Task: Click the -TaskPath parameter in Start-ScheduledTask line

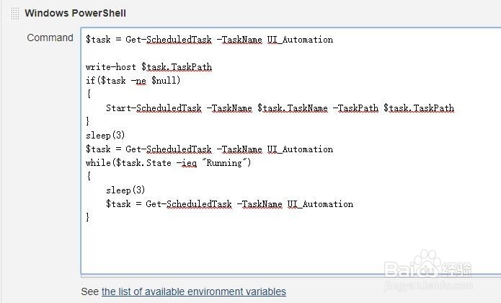Action: pos(355,108)
